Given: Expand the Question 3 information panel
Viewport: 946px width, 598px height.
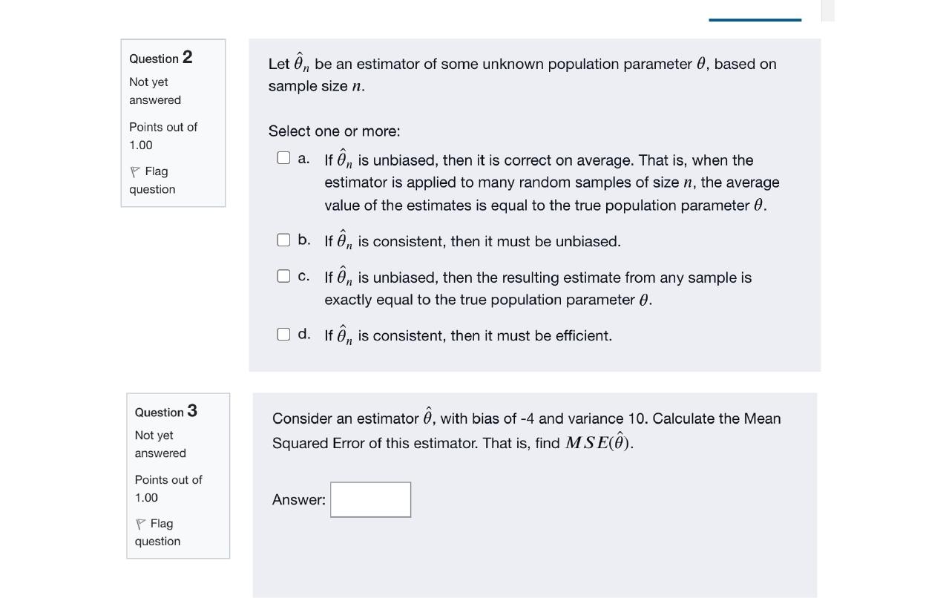Looking at the screenshot, I should point(177,475).
